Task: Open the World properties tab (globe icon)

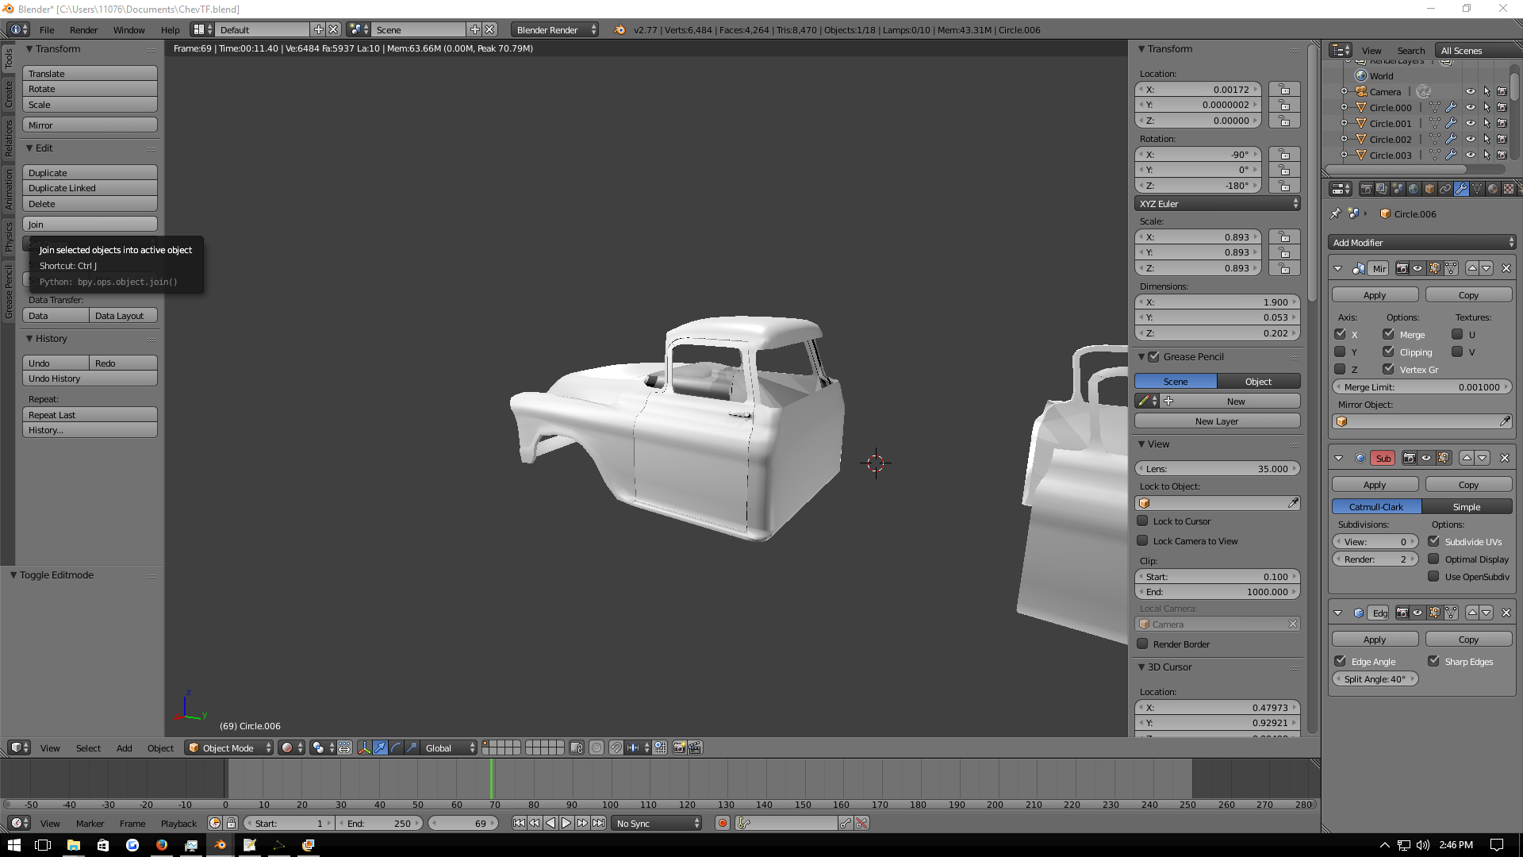Action: 1414,189
